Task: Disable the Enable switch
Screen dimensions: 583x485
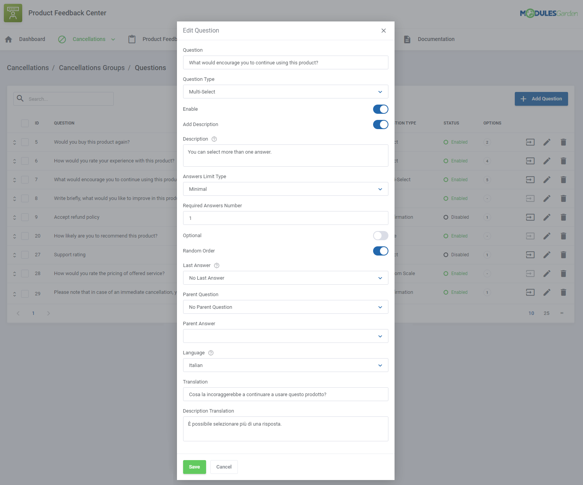Action: click(x=380, y=109)
